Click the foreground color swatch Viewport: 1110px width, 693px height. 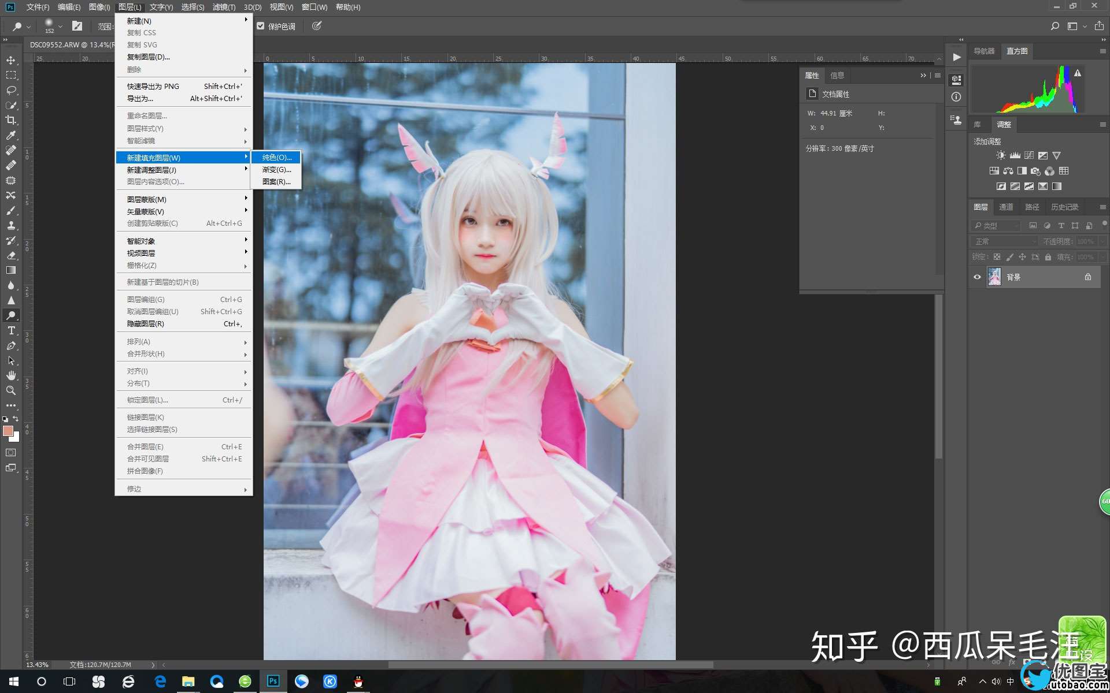coord(8,431)
